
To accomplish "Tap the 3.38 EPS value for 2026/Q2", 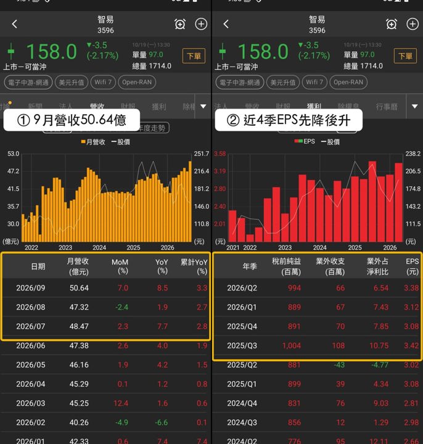I will pyautogui.click(x=411, y=288).
